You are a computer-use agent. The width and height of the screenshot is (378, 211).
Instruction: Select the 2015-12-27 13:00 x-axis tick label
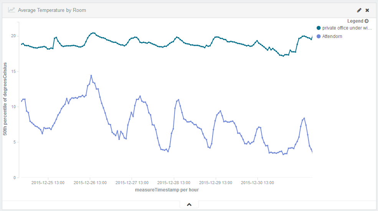132,183
